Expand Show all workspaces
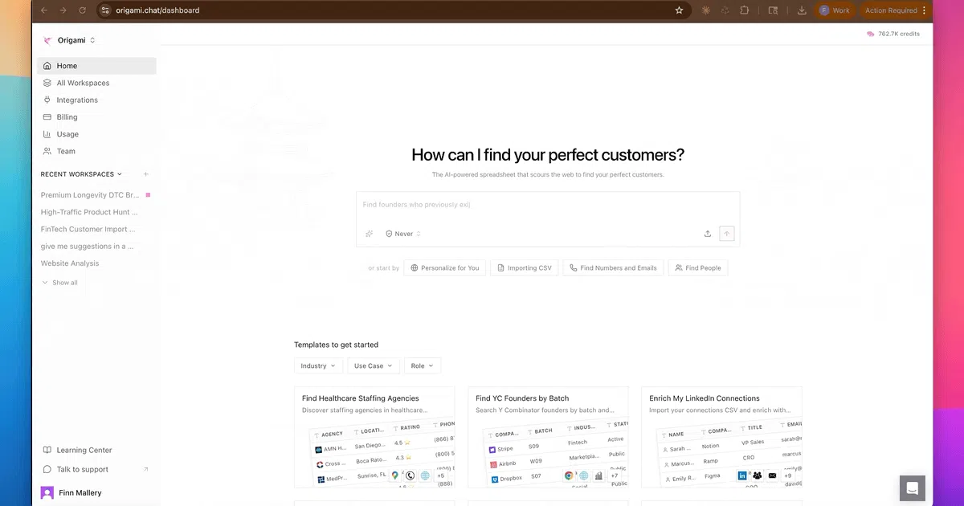The image size is (964, 506). coord(60,283)
